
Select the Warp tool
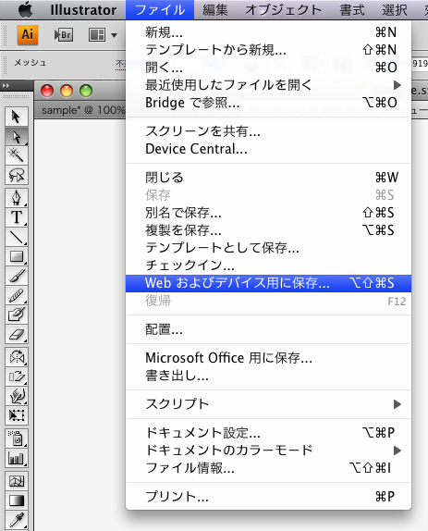point(17,396)
